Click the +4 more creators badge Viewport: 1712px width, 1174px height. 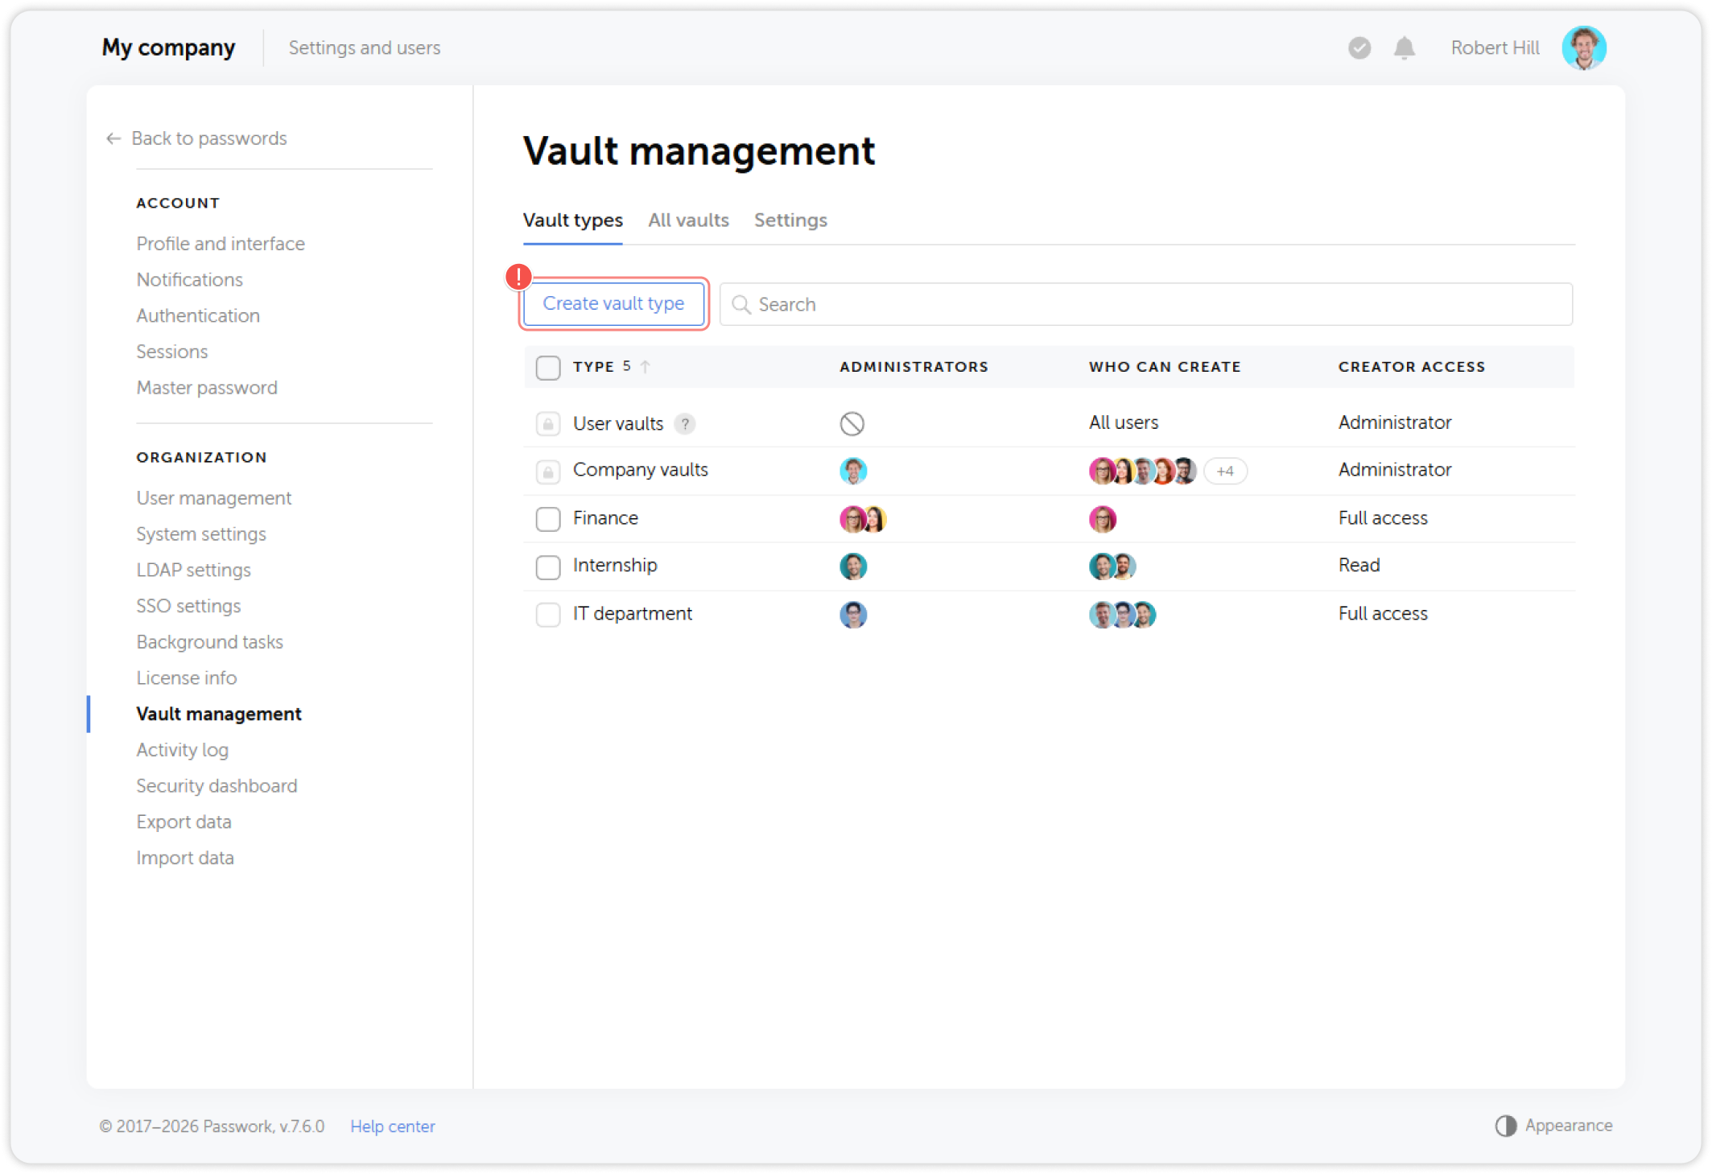coord(1224,472)
